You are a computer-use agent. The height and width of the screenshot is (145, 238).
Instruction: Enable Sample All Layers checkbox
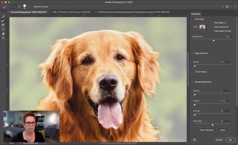[32, 7]
